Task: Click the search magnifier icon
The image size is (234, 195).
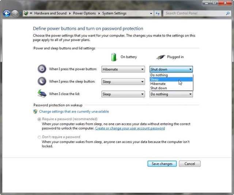Action: pyautogui.click(x=228, y=14)
